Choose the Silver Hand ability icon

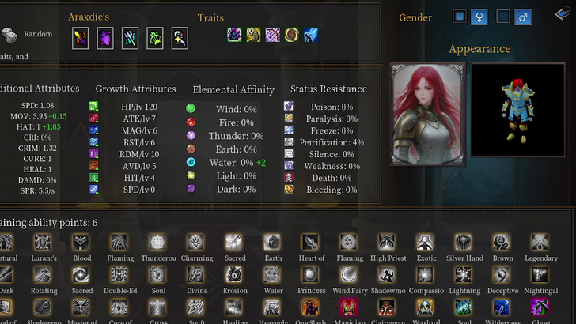tap(463, 242)
